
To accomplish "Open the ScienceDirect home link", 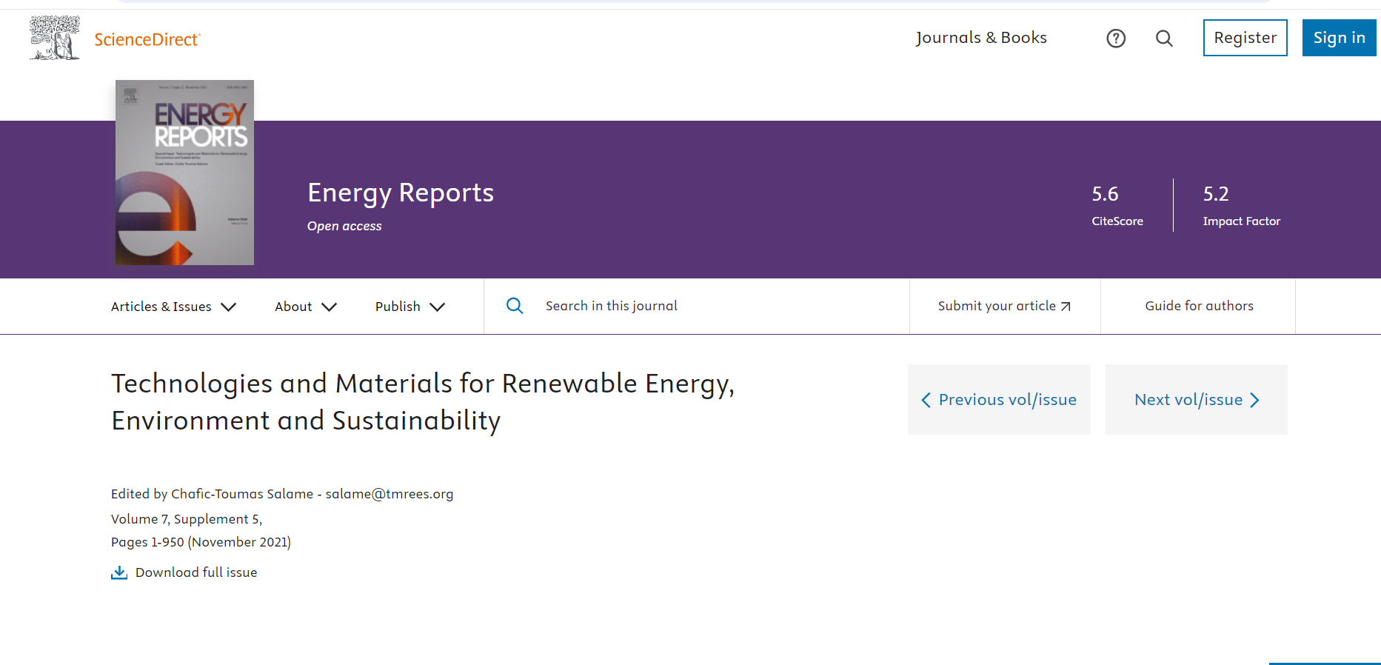I will point(147,39).
